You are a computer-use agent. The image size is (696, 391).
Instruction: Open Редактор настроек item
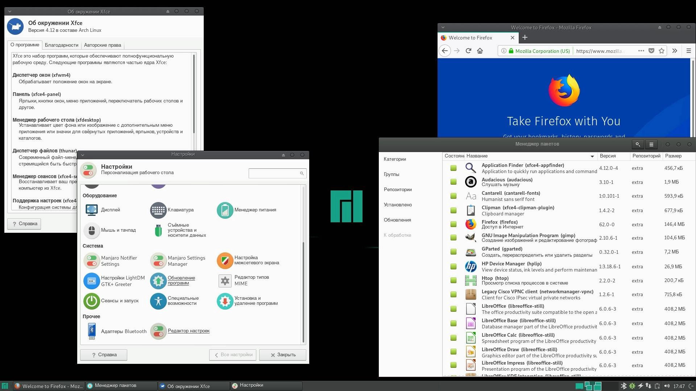tap(180, 331)
